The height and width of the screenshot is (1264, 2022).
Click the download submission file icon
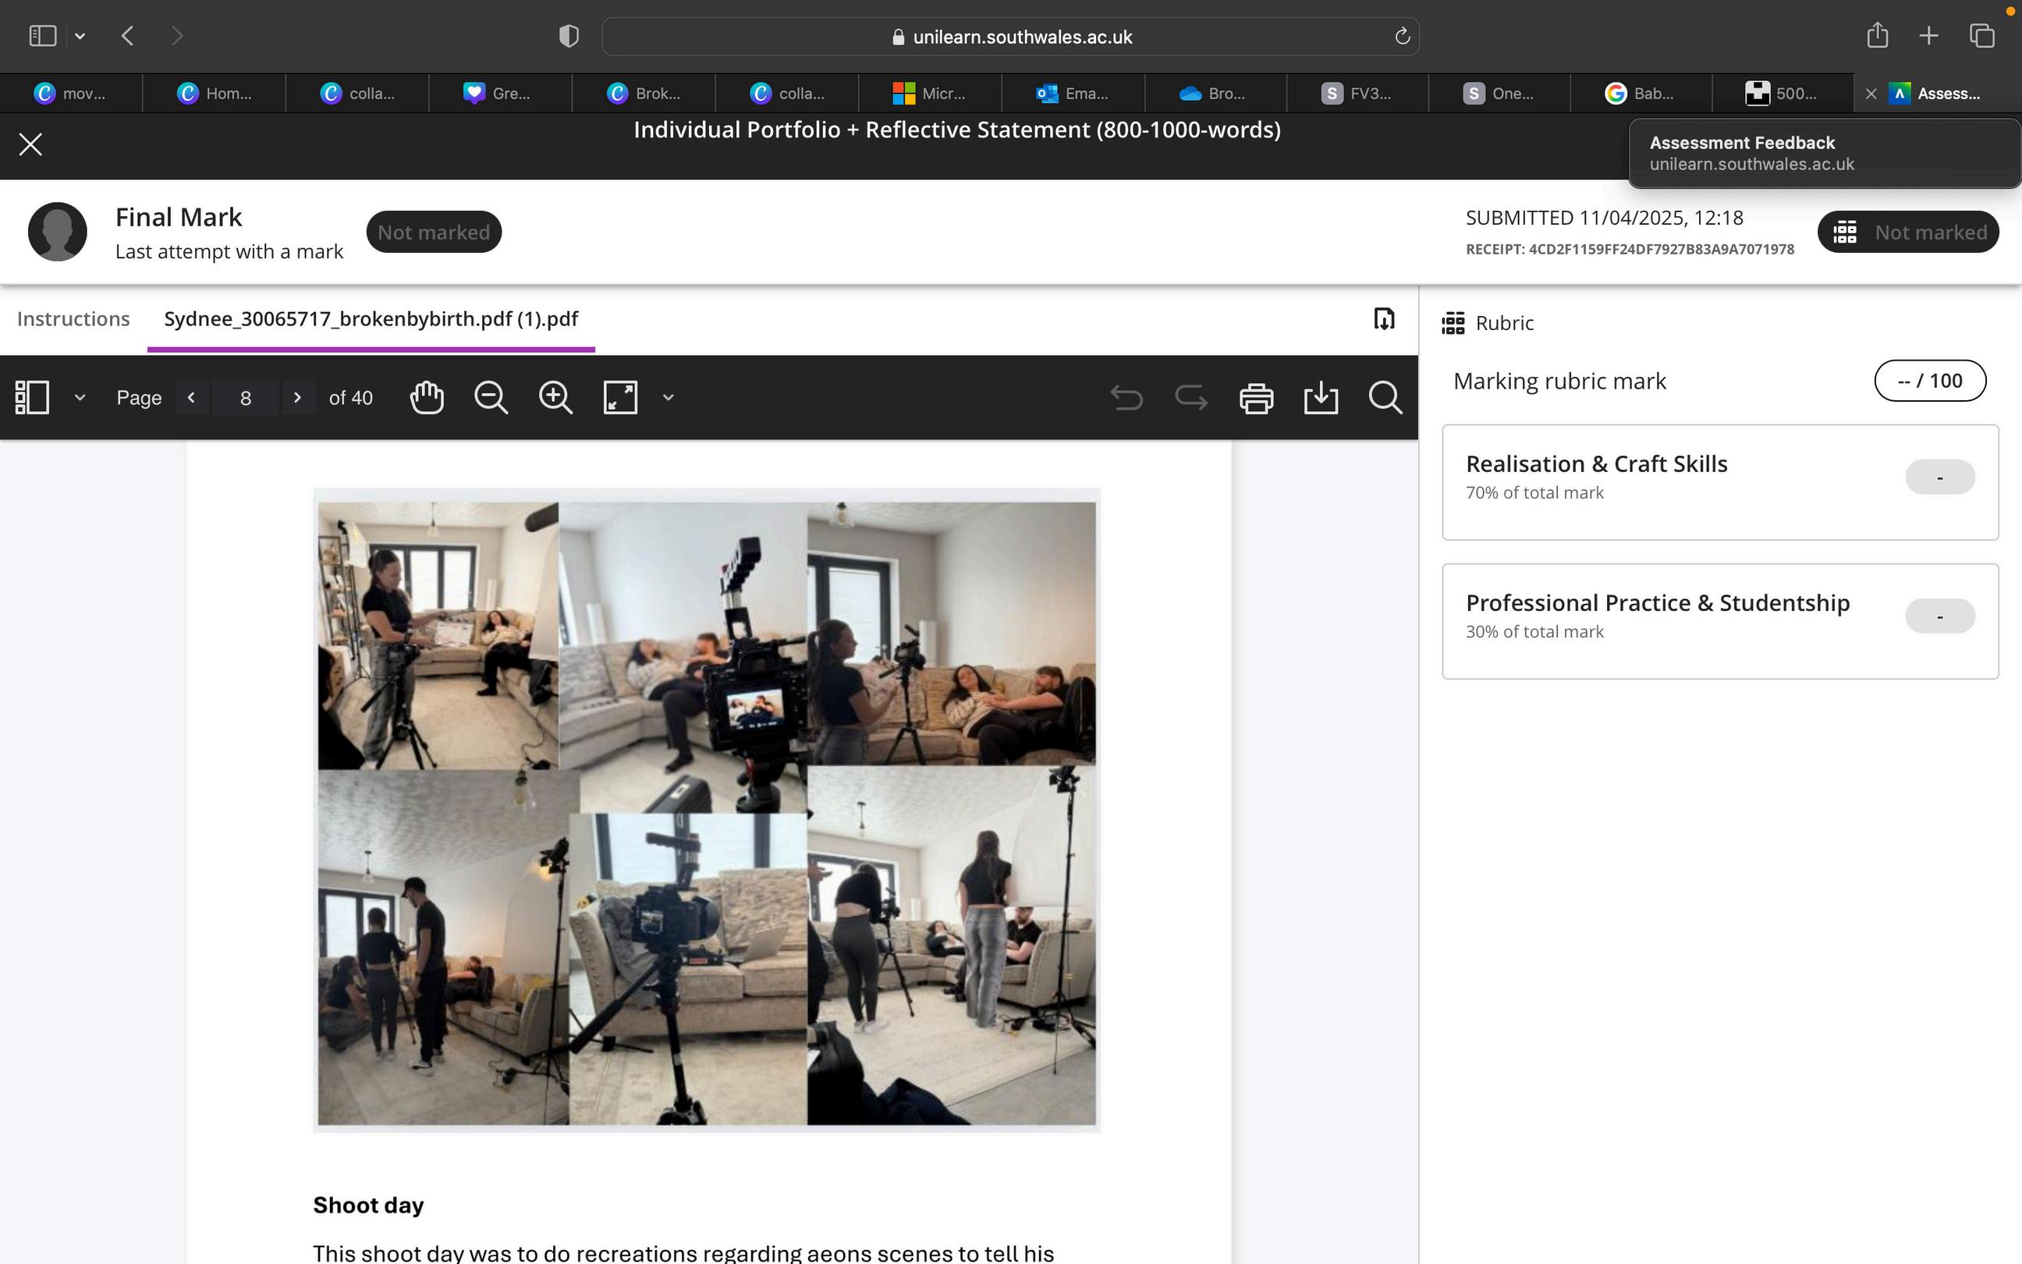[x=1384, y=318]
